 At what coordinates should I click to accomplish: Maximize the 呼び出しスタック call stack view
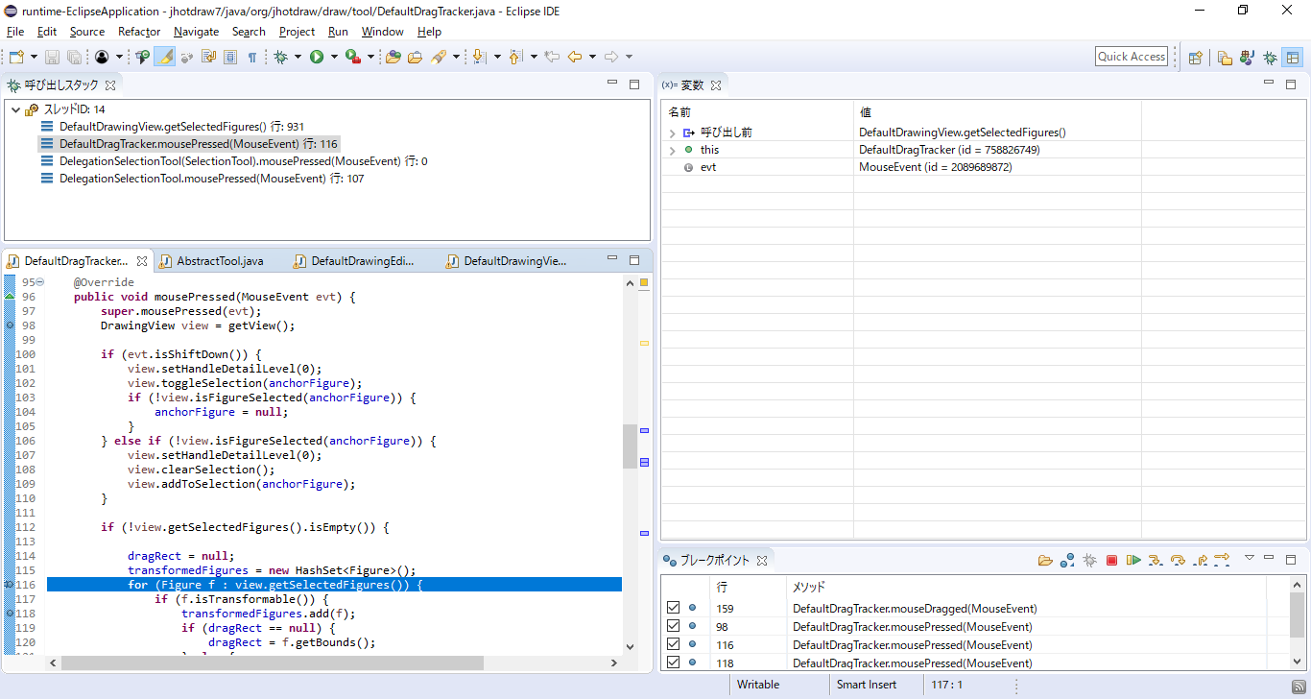633,84
